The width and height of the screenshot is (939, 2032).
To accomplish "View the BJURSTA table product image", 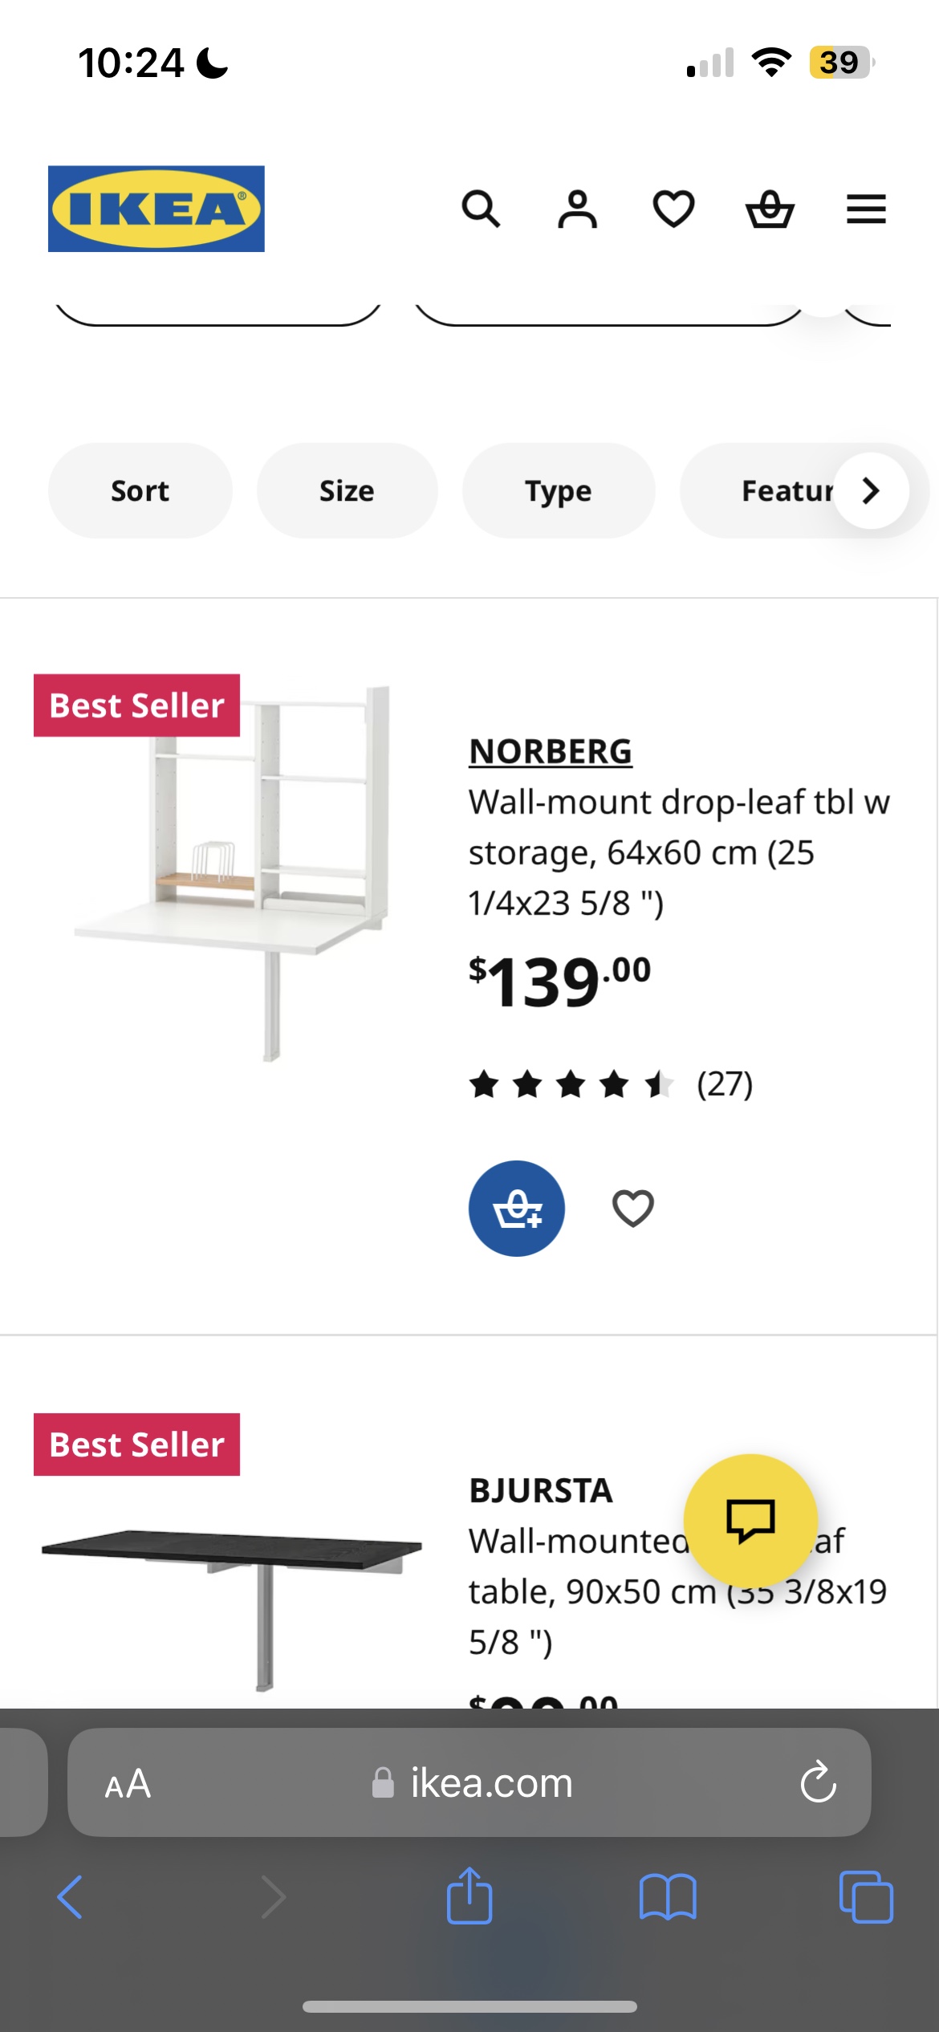I will point(233,1597).
